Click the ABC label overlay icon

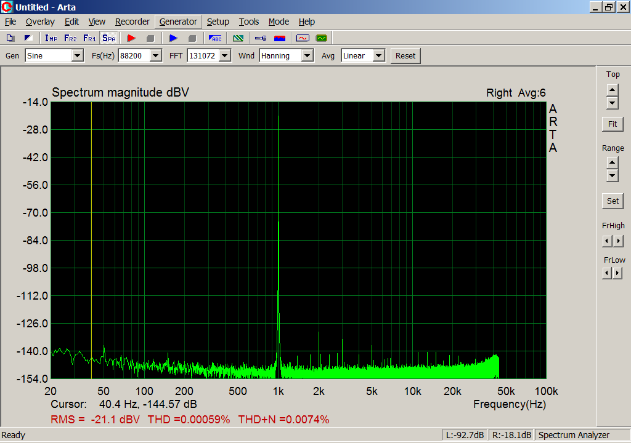pos(215,38)
